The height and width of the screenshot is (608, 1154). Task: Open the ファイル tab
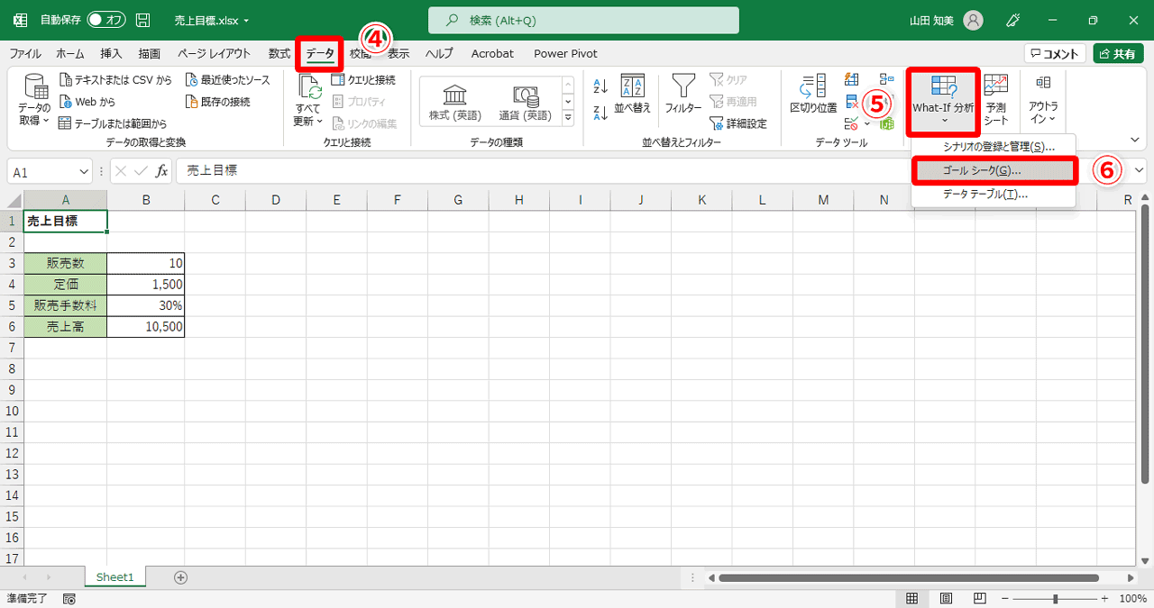tap(25, 53)
